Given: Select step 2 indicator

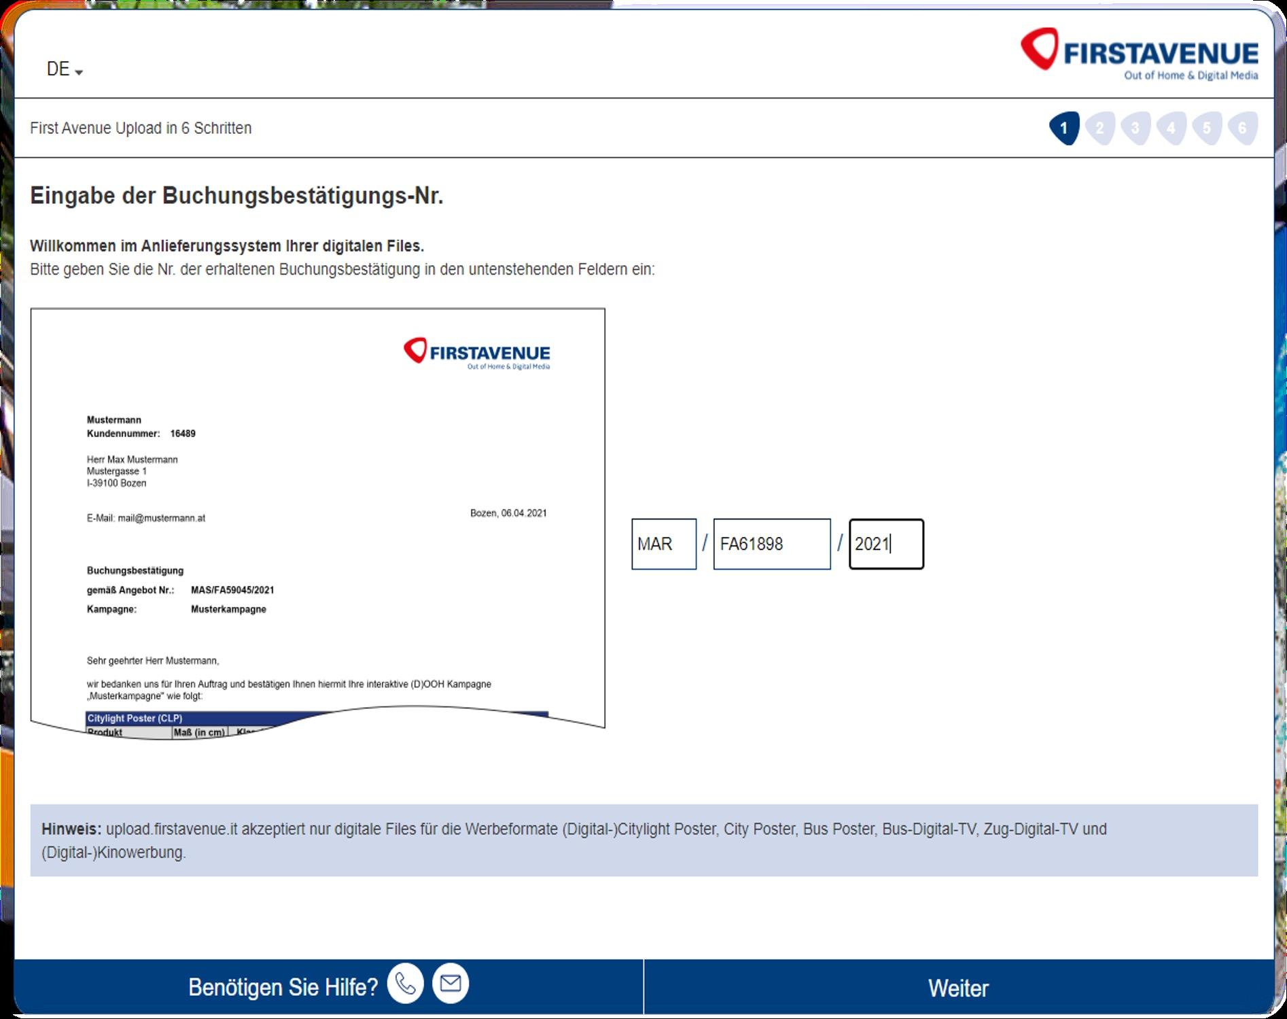Looking at the screenshot, I should click(x=1100, y=128).
